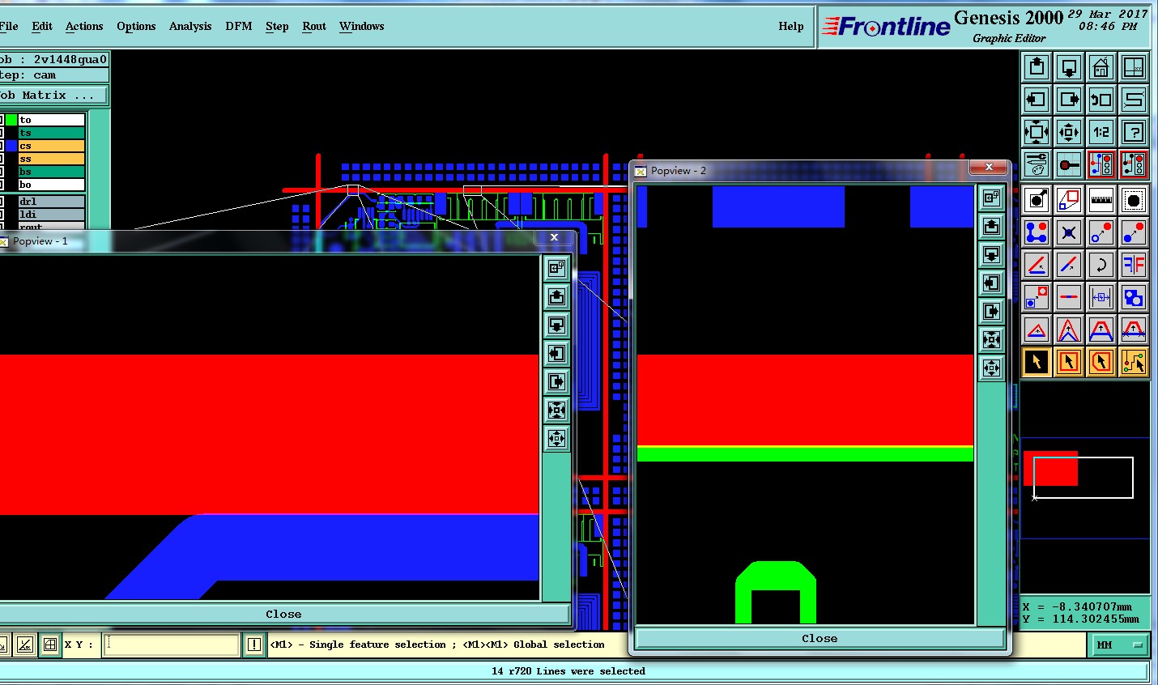The width and height of the screenshot is (1158, 685).
Task: Select the polygon selection arrow tool
Action: [1101, 362]
